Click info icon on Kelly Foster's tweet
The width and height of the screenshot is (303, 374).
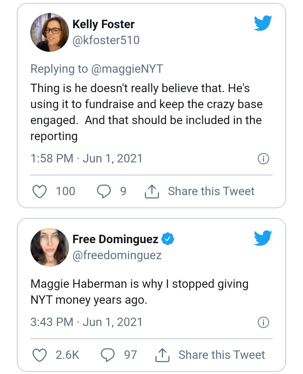click(x=263, y=159)
